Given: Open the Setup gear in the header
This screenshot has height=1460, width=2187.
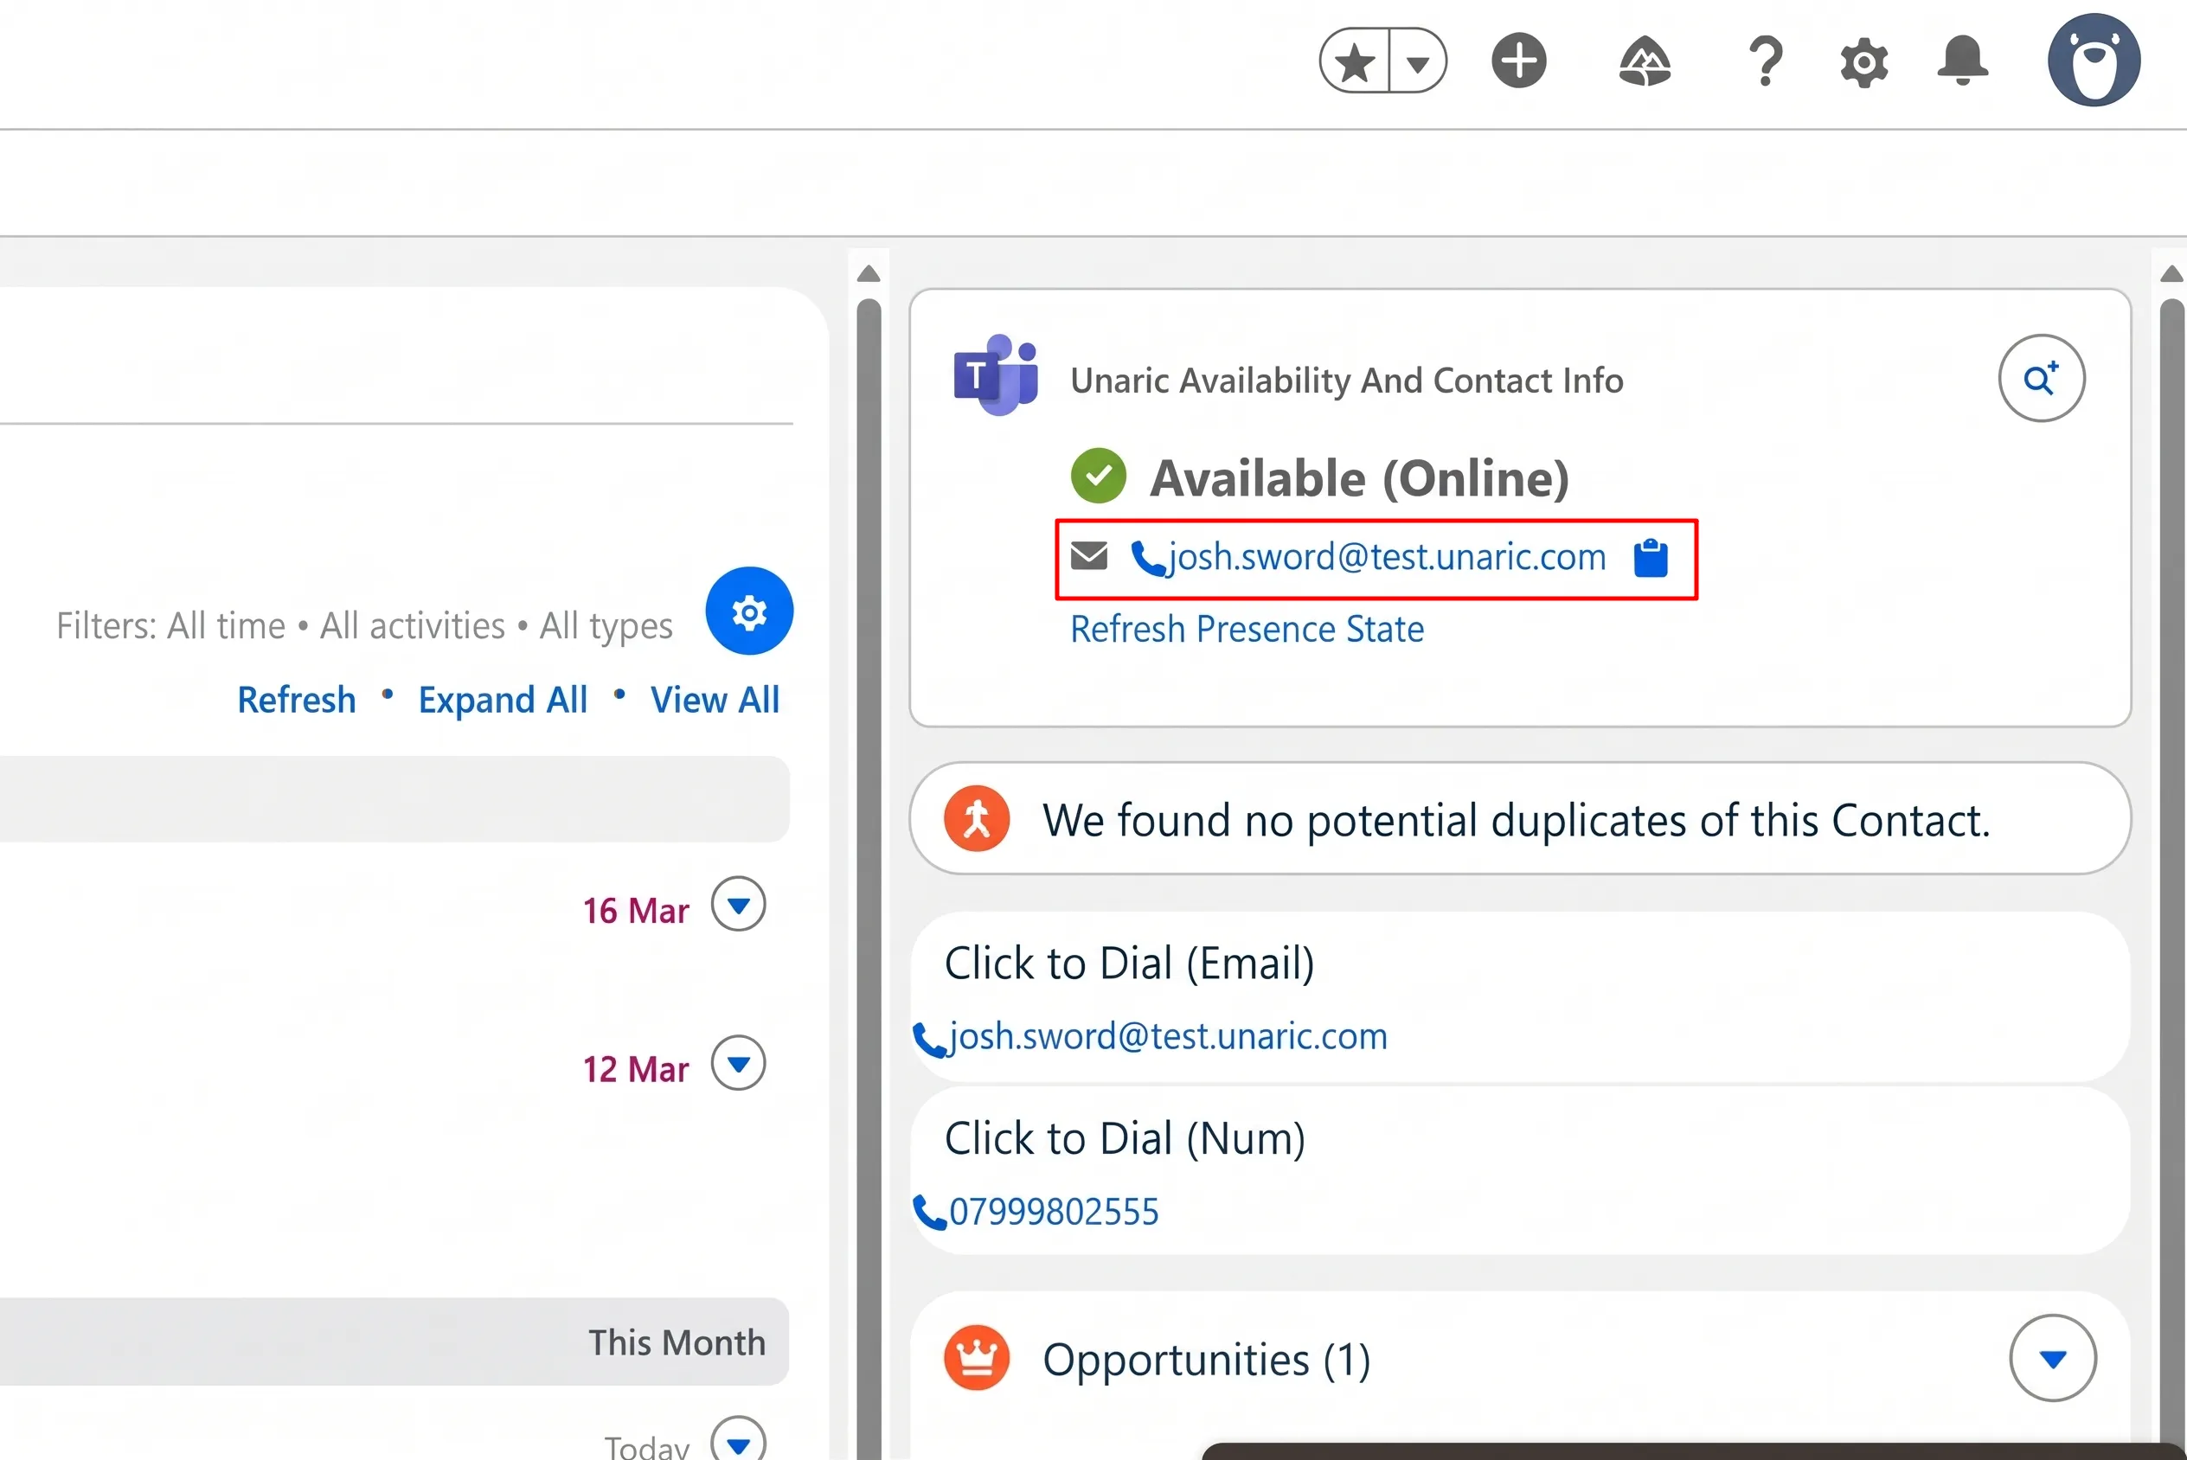Looking at the screenshot, I should [1864, 62].
